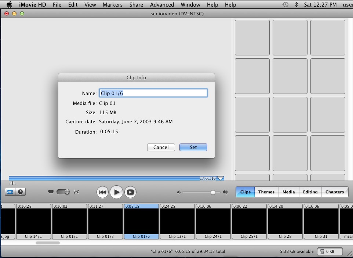The width and height of the screenshot is (353, 258).
Task: Open the Edit menu
Action: click(x=73, y=4)
